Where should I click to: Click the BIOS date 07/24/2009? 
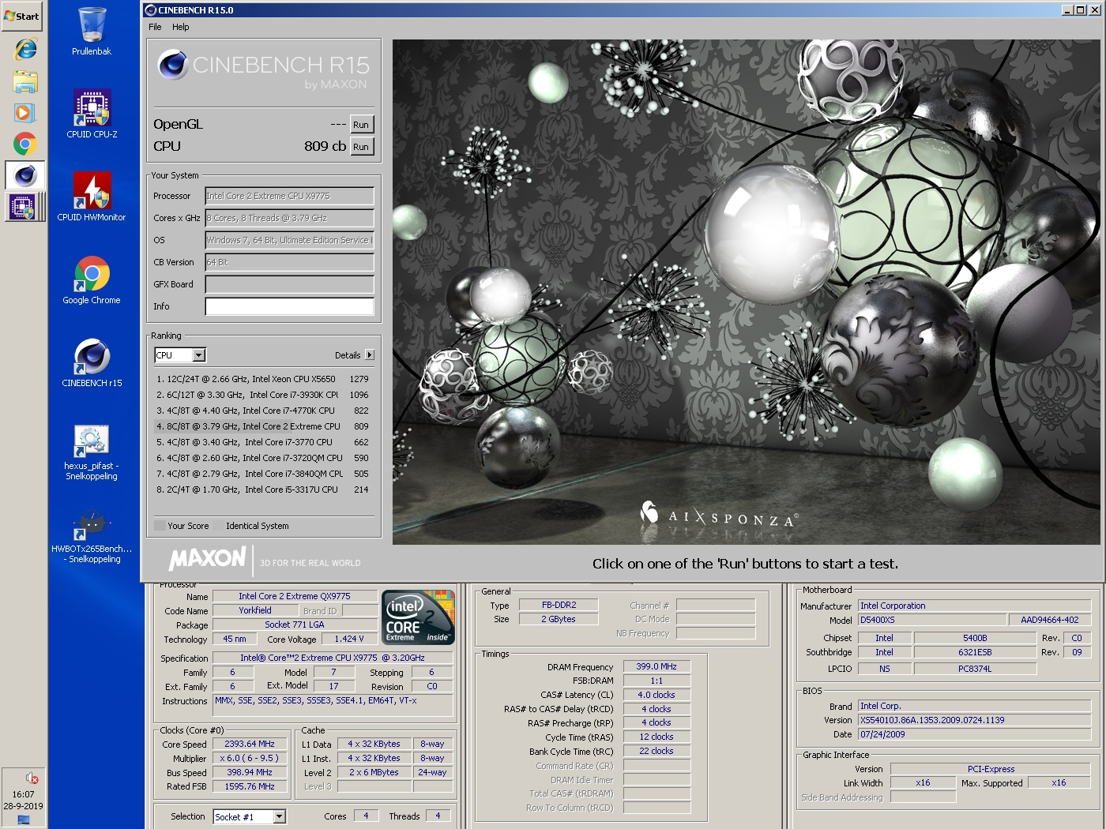[975, 734]
